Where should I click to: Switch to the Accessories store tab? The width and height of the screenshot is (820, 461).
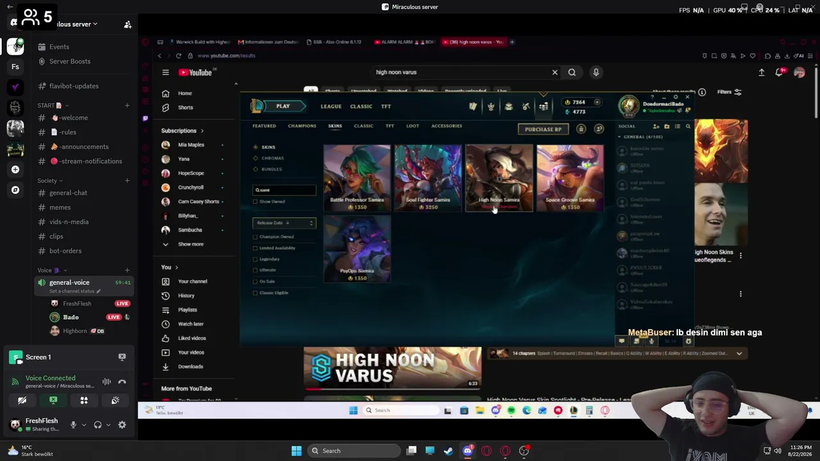447,126
